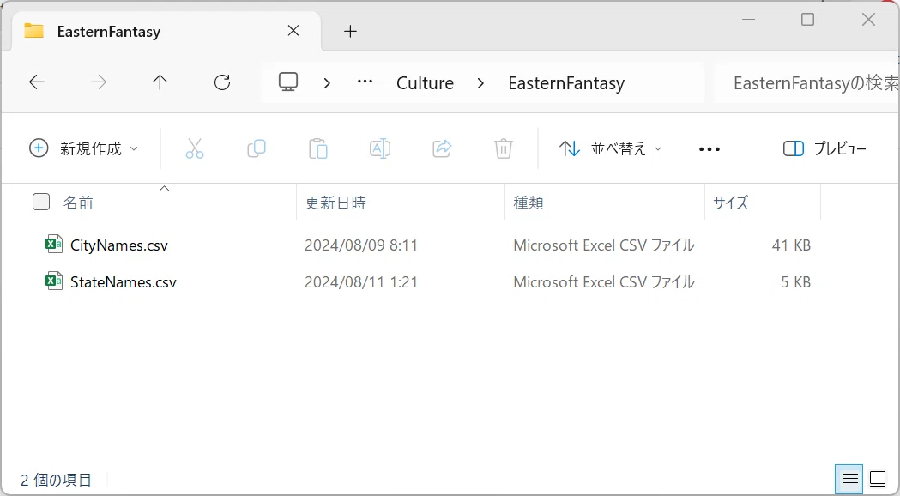The width and height of the screenshot is (900, 496).
Task: Toggle the select-all checkbox beside 名前
Action: coord(40,202)
